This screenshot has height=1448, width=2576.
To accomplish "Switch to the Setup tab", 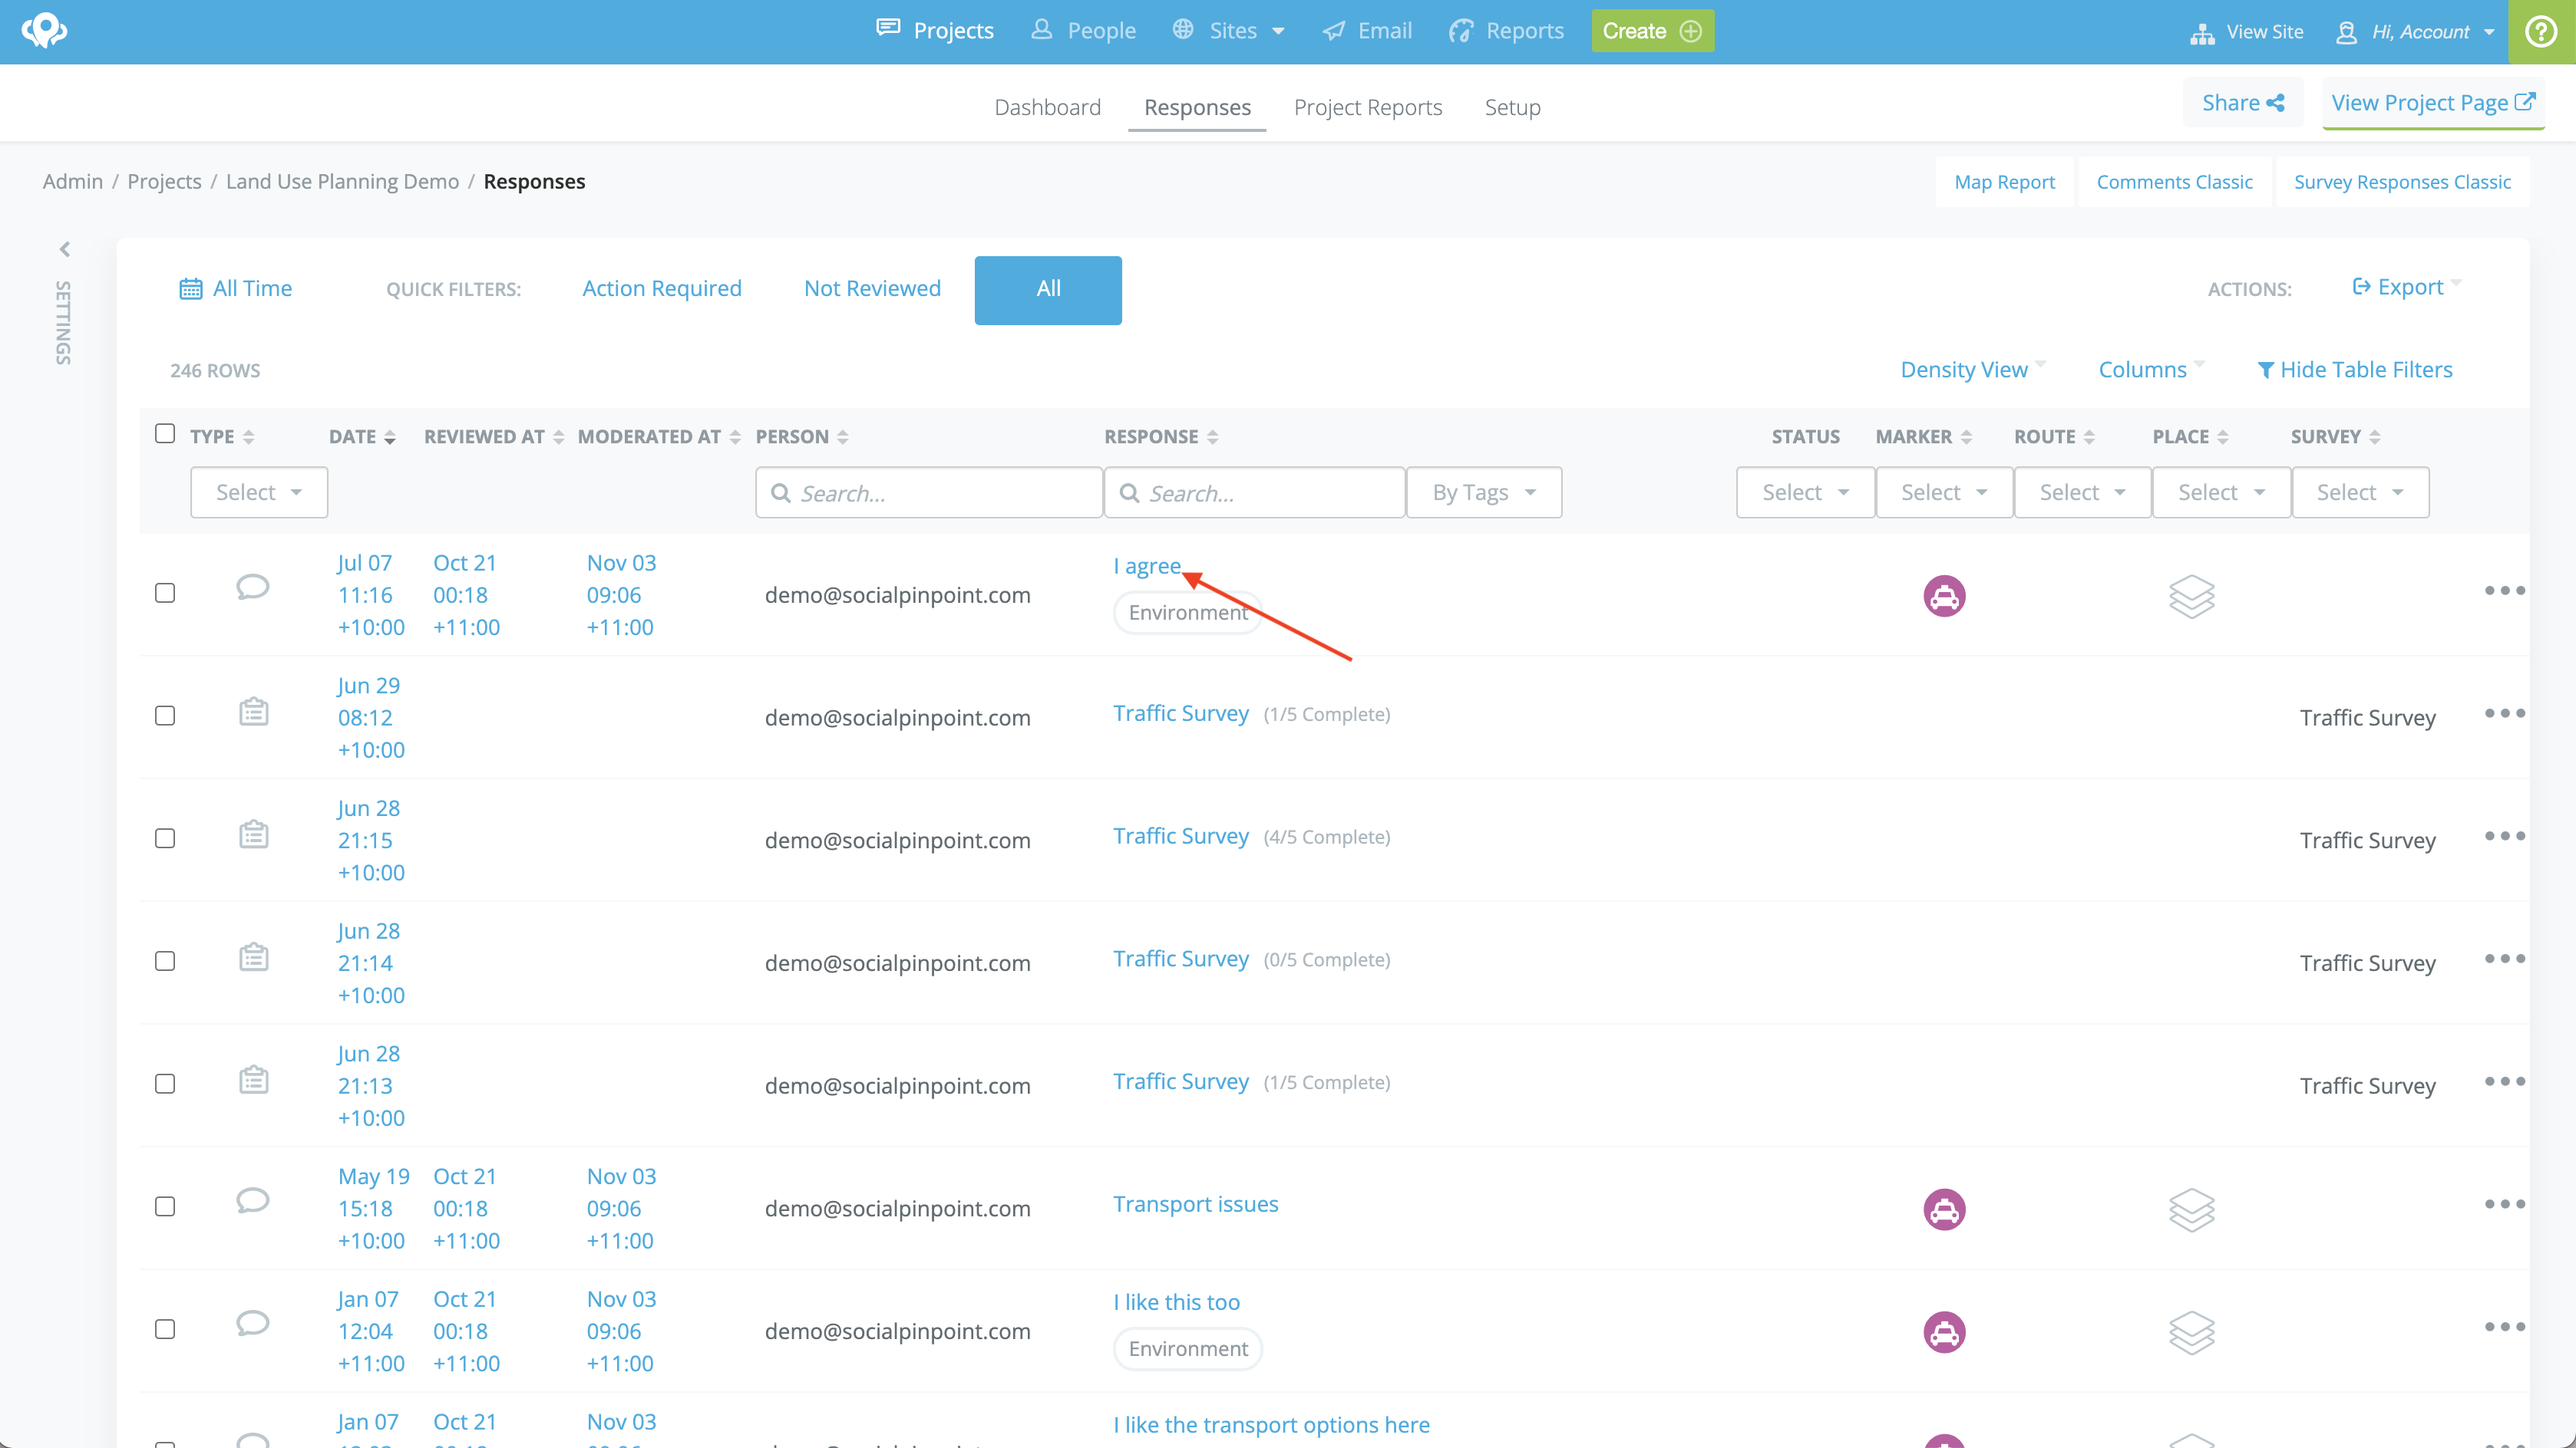I will (1512, 107).
